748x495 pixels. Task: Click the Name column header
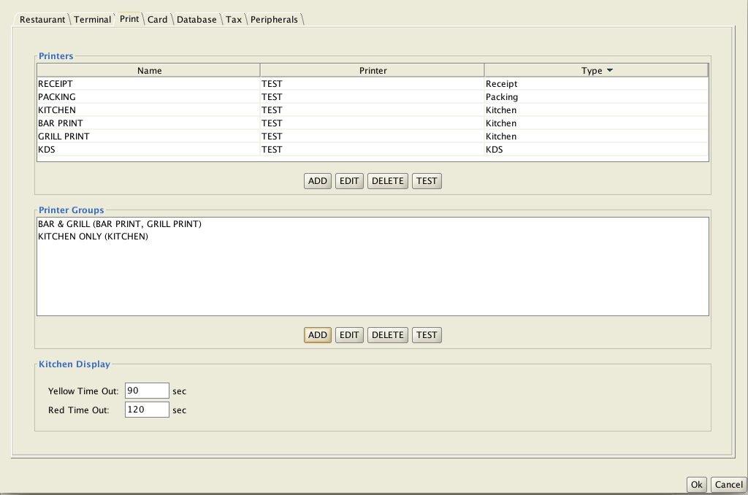point(149,71)
